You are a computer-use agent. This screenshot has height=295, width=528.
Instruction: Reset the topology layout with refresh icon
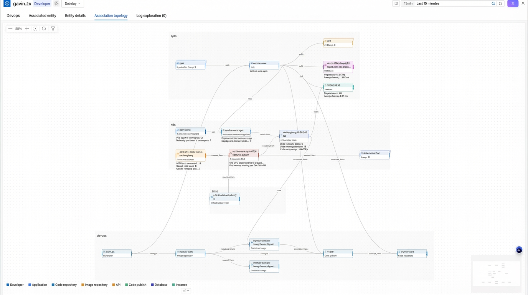[x=44, y=29]
